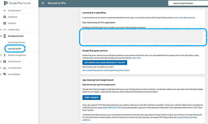This screenshot has width=208, height=124.
Task: Click the Android vitals pulse icon
Action: pos(5,30)
